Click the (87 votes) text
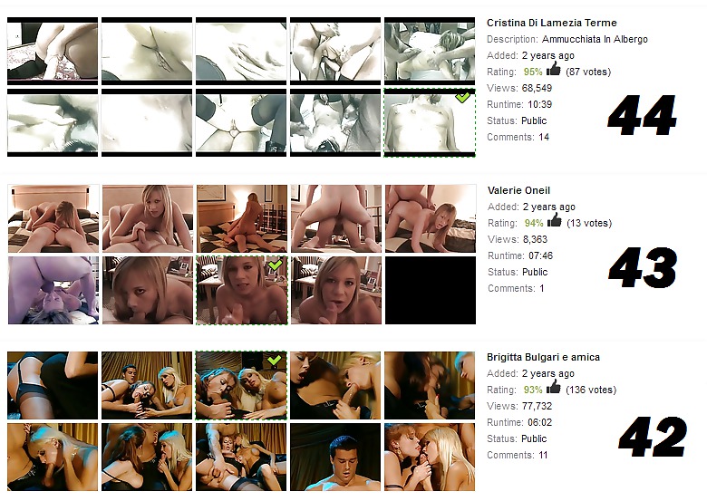This screenshot has width=707, height=501. (x=588, y=72)
